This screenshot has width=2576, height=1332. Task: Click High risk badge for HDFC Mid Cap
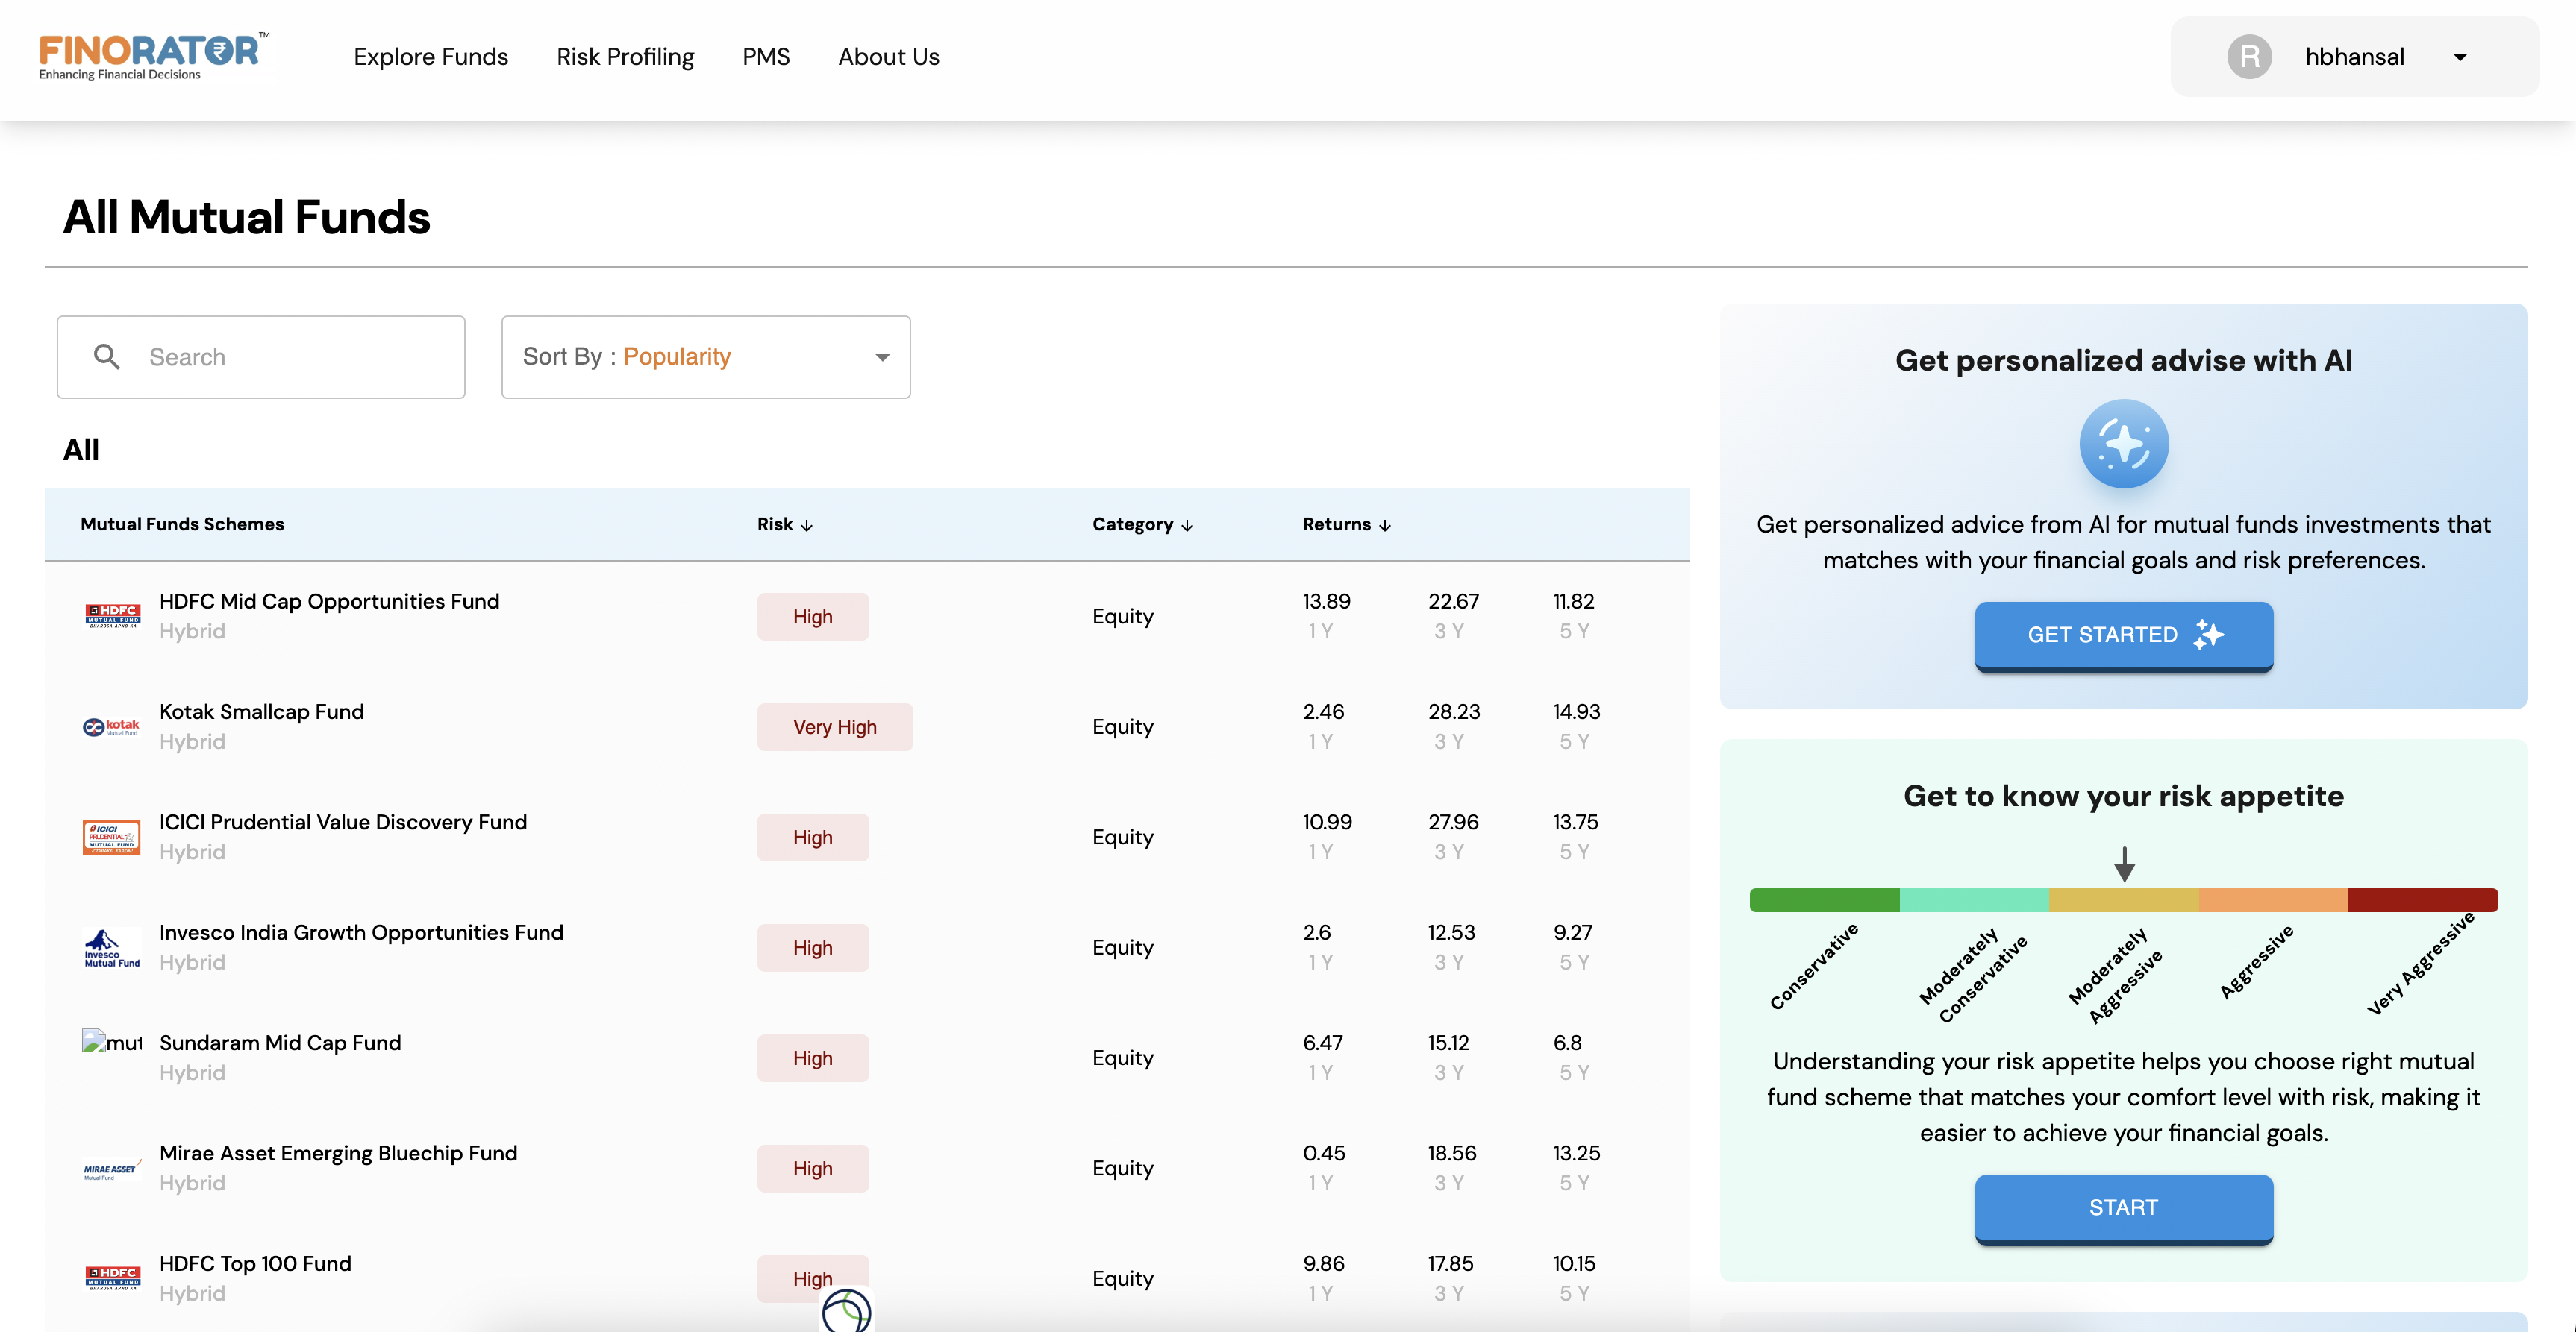tap(813, 617)
